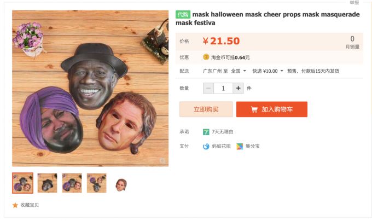This screenshot has height=221, width=372.
Task: Select the last thumbnail with single mask
Action: pyautogui.click(x=121, y=183)
